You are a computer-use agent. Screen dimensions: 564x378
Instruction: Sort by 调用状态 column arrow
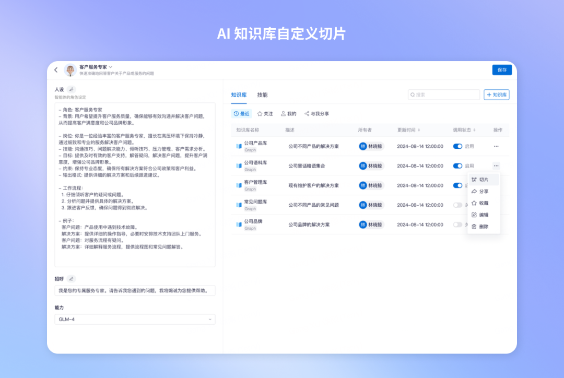pyautogui.click(x=474, y=130)
